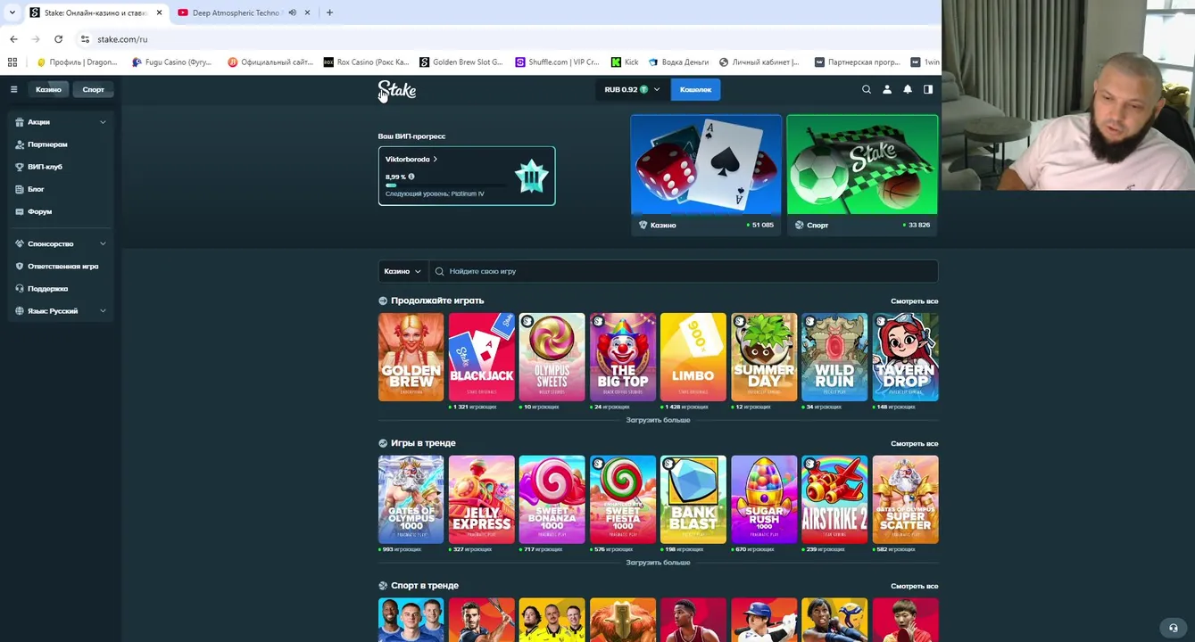Viewport: 1195px width, 642px height.
Task: Focus the Найдите свою игру search field
Action: [683, 271]
